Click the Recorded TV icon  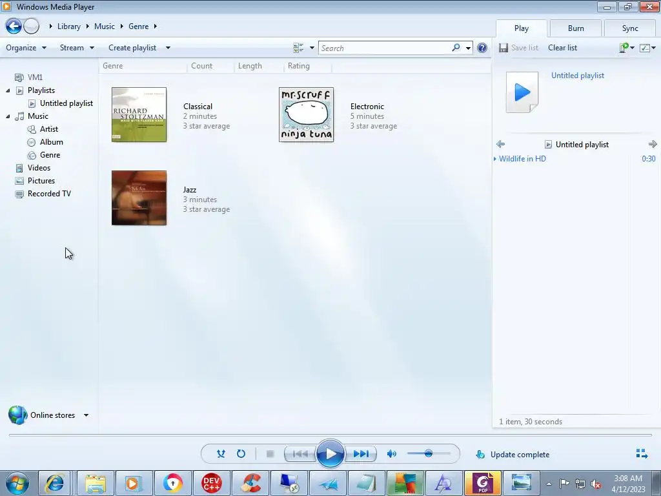(19, 194)
